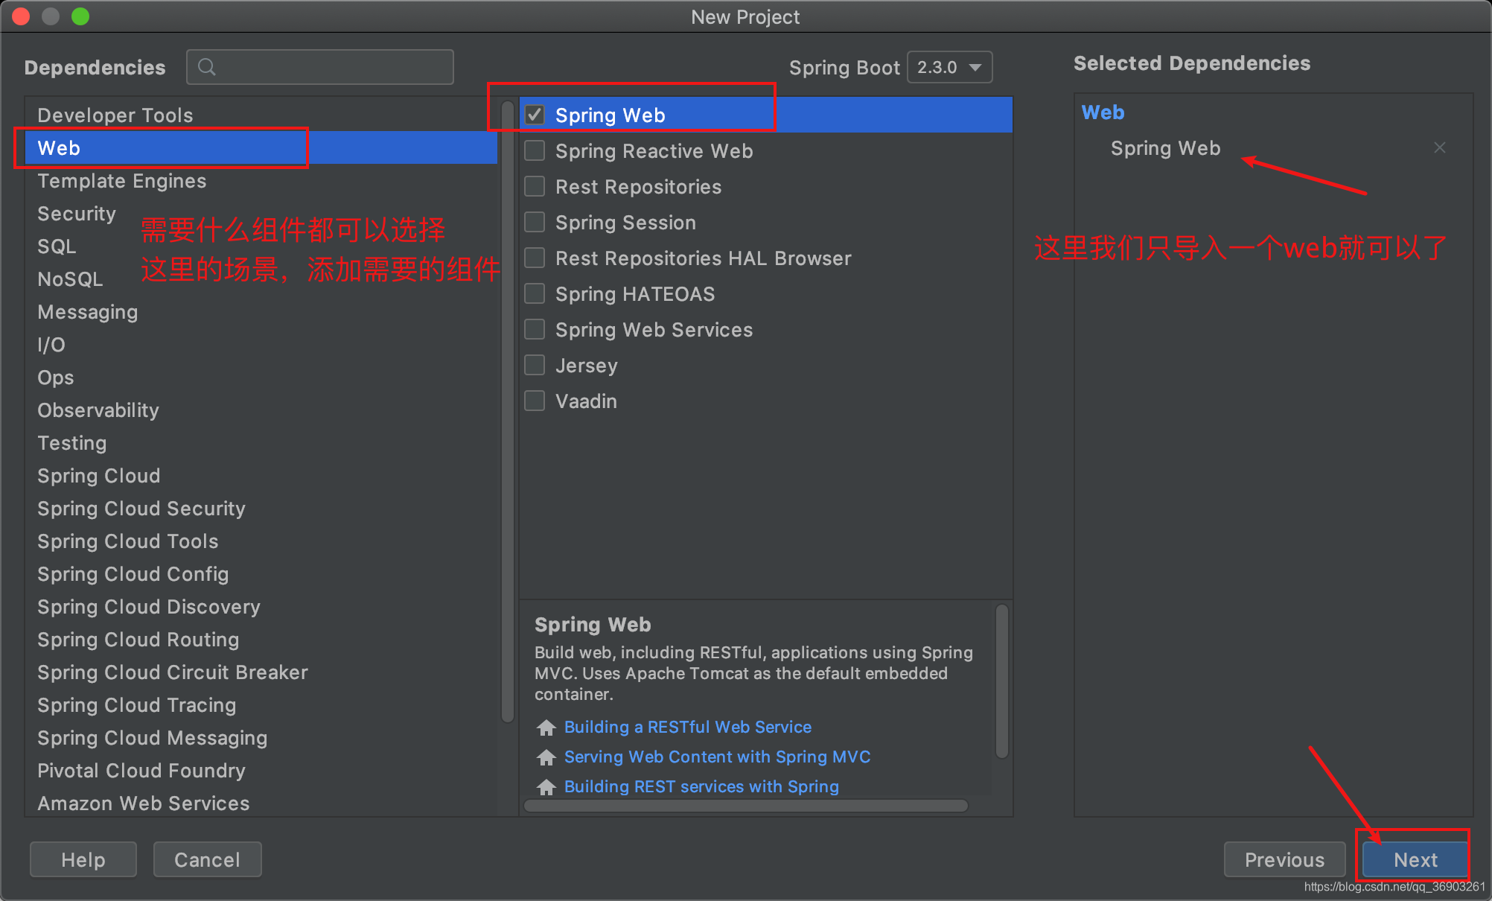The width and height of the screenshot is (1492, 901).
Task: Choose Spring Cloud Discovery category
Action: point(261,606)
